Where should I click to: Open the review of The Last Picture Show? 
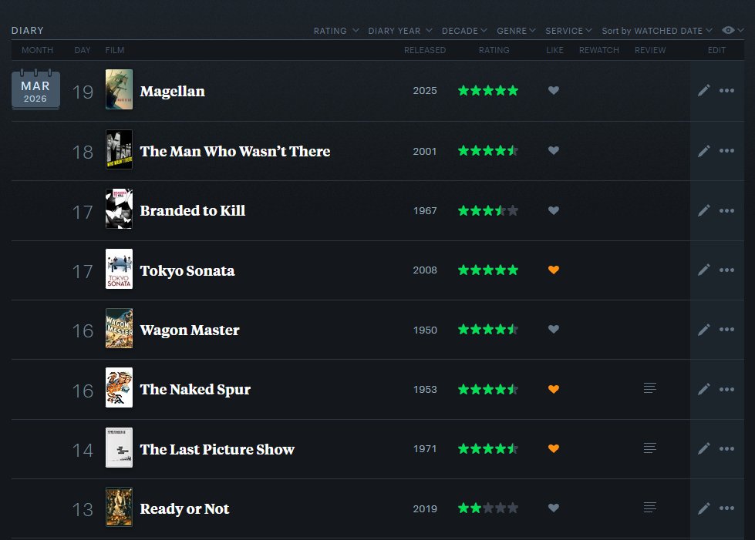coord(650,448)
